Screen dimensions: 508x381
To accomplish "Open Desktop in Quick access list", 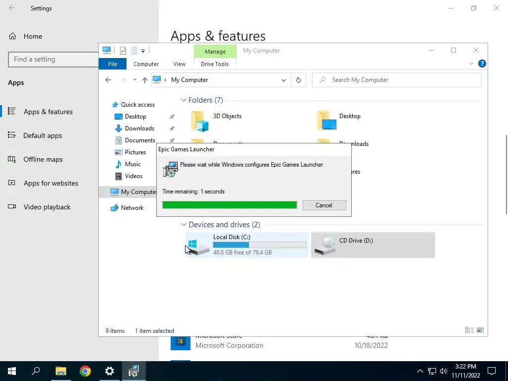I will [135, 116].
